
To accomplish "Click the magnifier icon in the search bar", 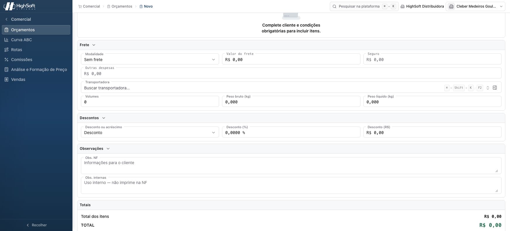I will pos(335,6).
